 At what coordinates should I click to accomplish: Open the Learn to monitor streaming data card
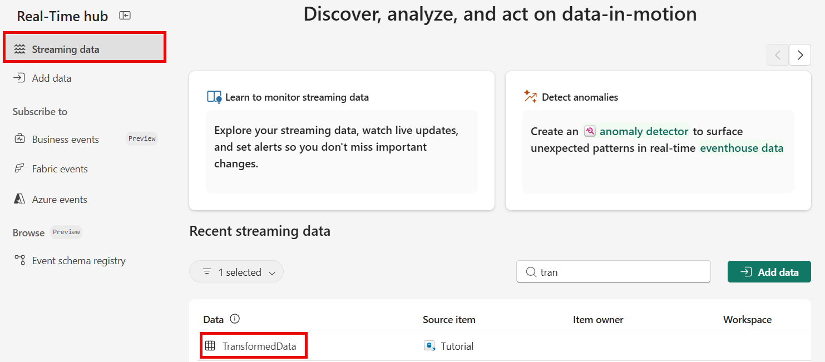[342, 141]
